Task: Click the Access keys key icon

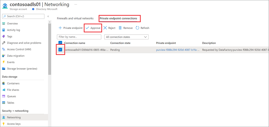Action: 4,124
